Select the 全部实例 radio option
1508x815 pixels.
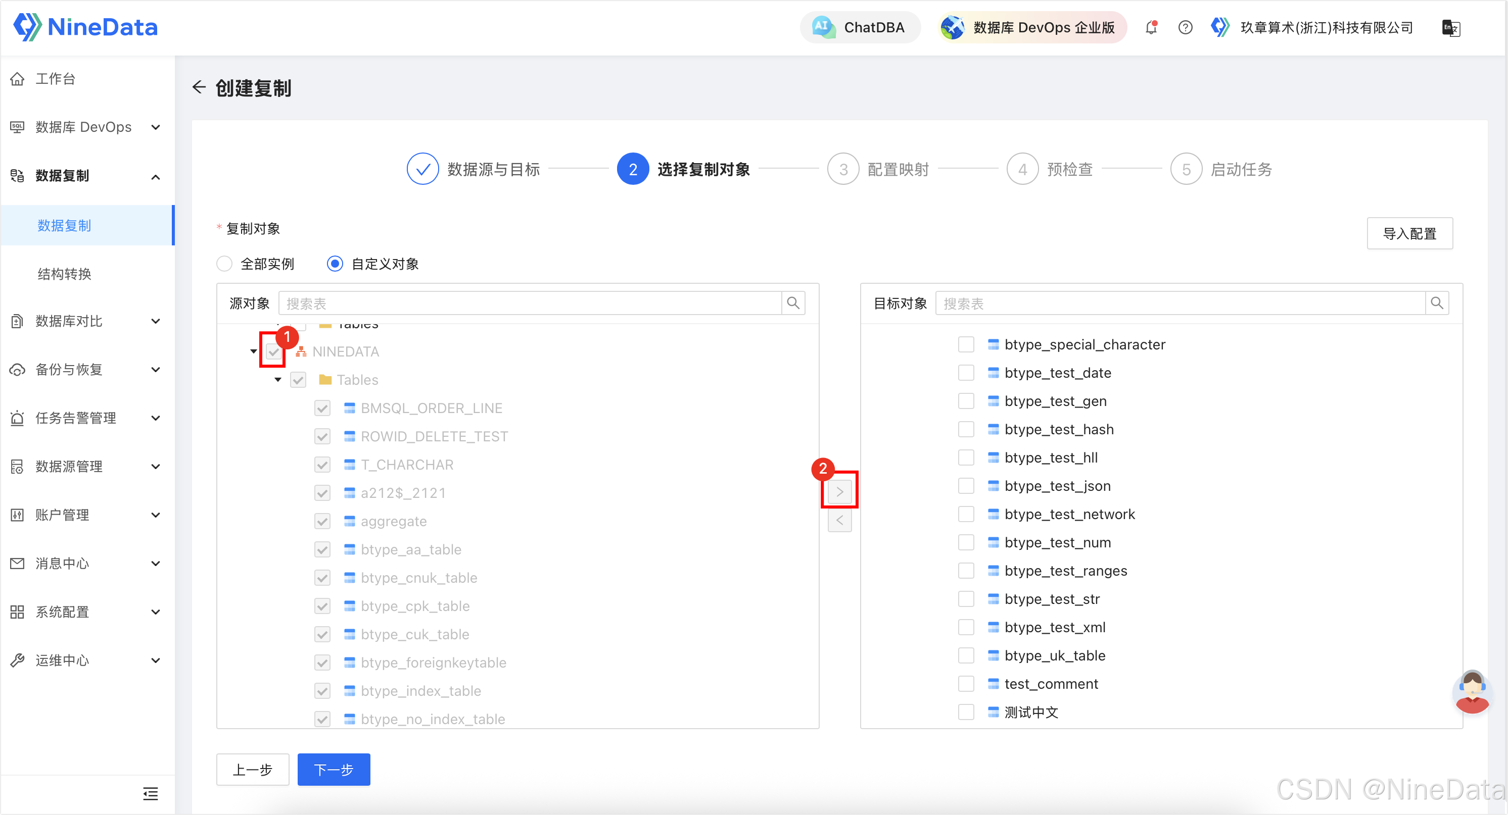[225, 264]
